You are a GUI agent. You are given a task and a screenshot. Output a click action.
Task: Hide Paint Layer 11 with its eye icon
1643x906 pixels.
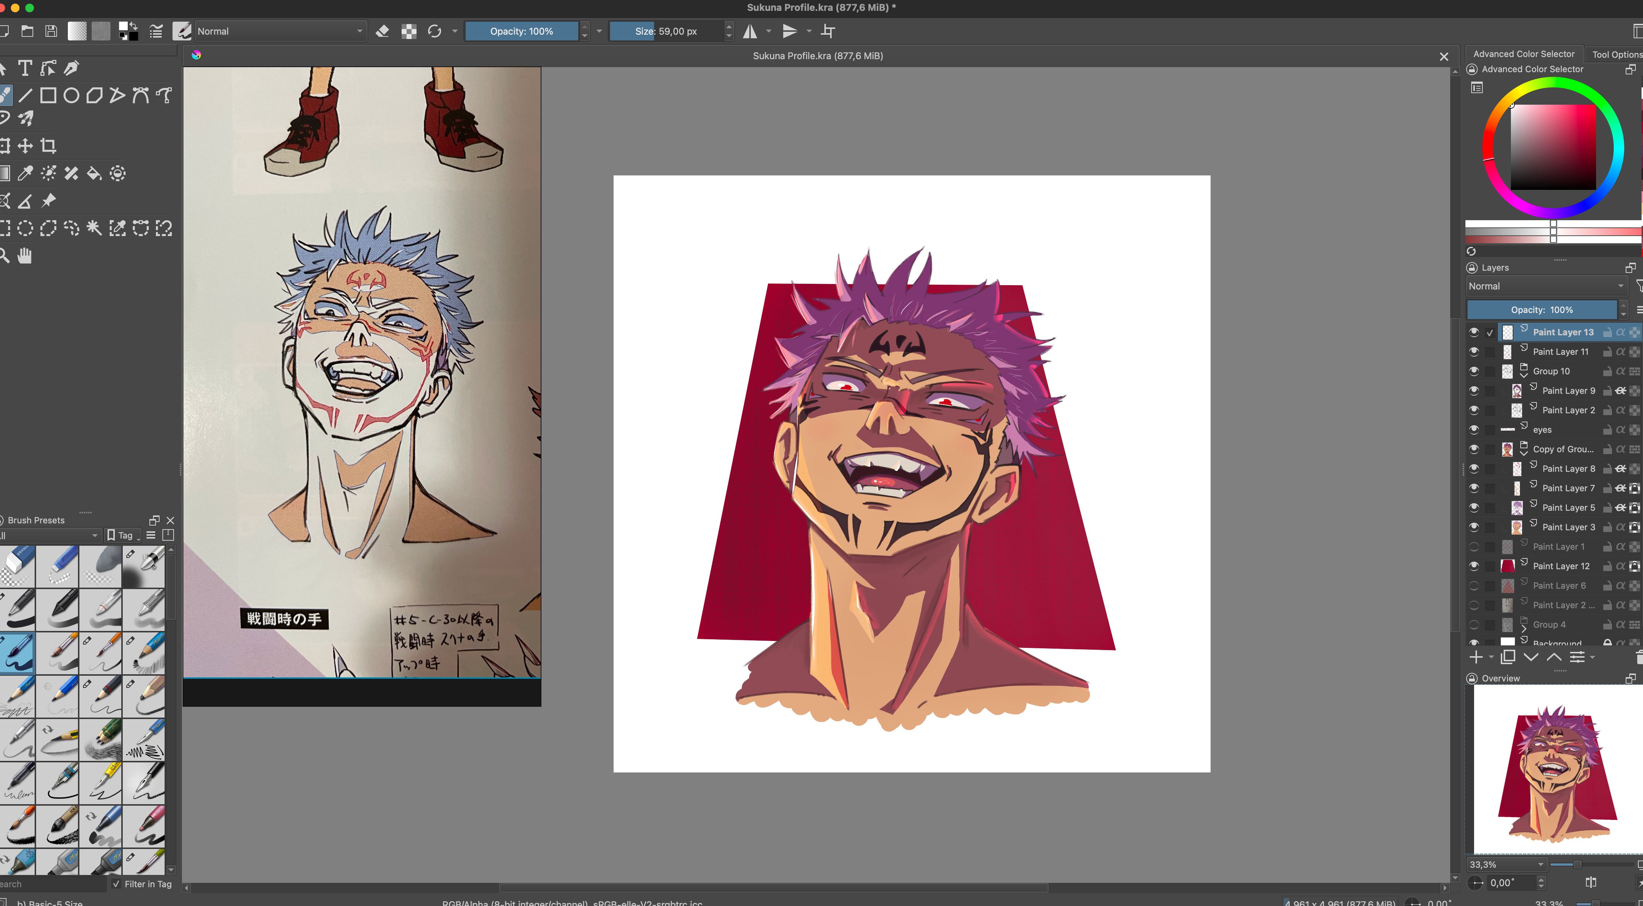1474,352
